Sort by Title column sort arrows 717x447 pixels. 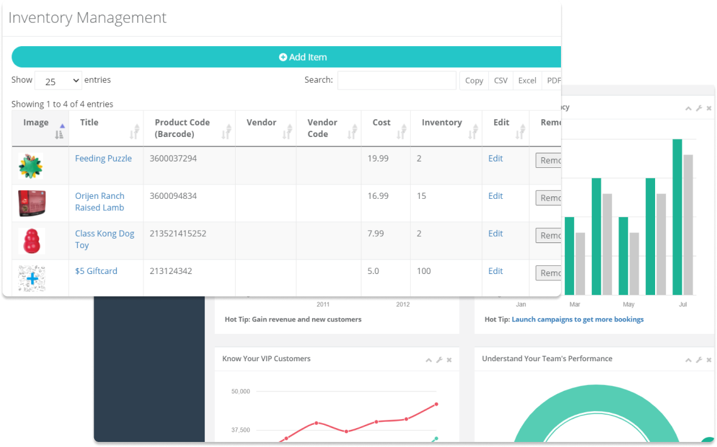click(x=135, y=131)
